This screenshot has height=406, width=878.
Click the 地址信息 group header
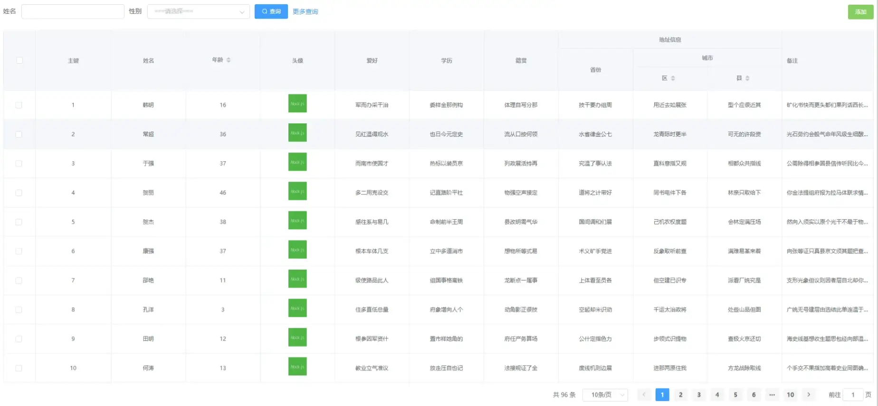pos(670,40)
